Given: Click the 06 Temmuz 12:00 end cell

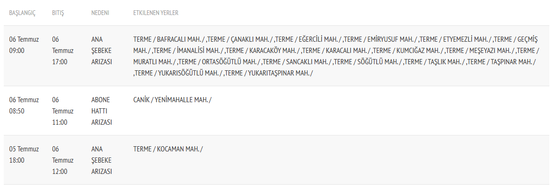Looking at the screenshot, I should click(63, 160).
